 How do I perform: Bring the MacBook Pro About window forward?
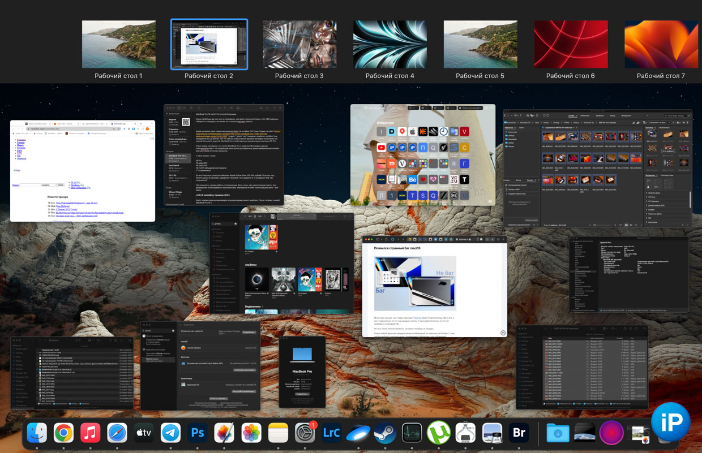pyautogui.click(x=302, y=372)
